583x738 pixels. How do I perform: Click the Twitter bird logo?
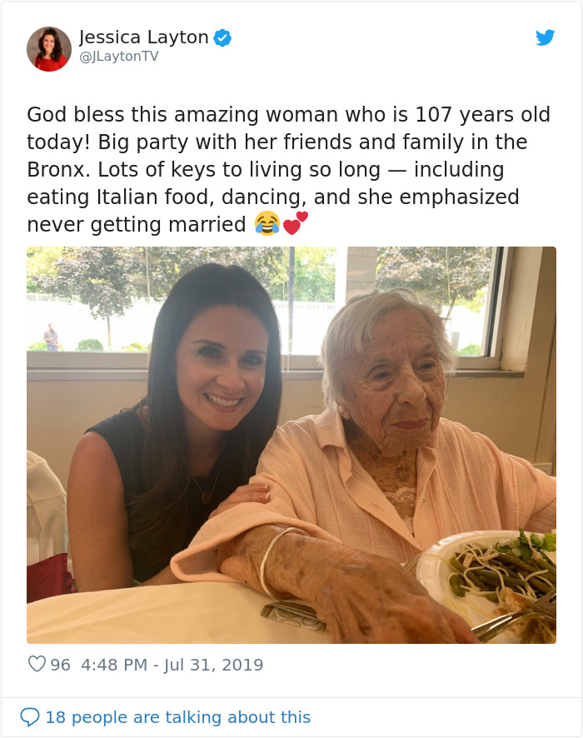tap(546, 37)
